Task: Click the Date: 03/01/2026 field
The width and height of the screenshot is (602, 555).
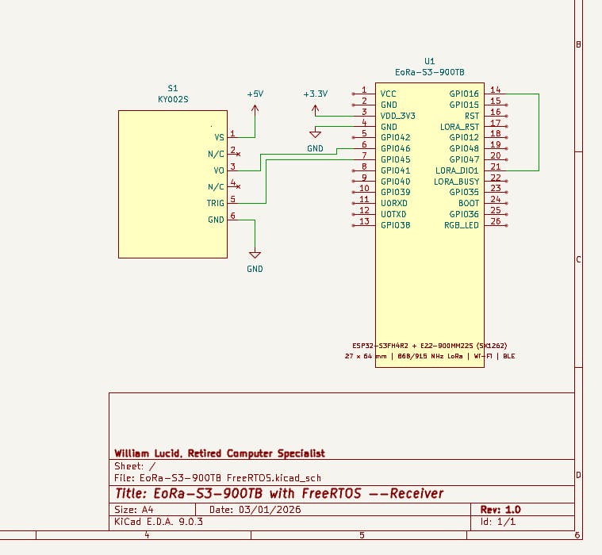Action: tap(255, 510)
